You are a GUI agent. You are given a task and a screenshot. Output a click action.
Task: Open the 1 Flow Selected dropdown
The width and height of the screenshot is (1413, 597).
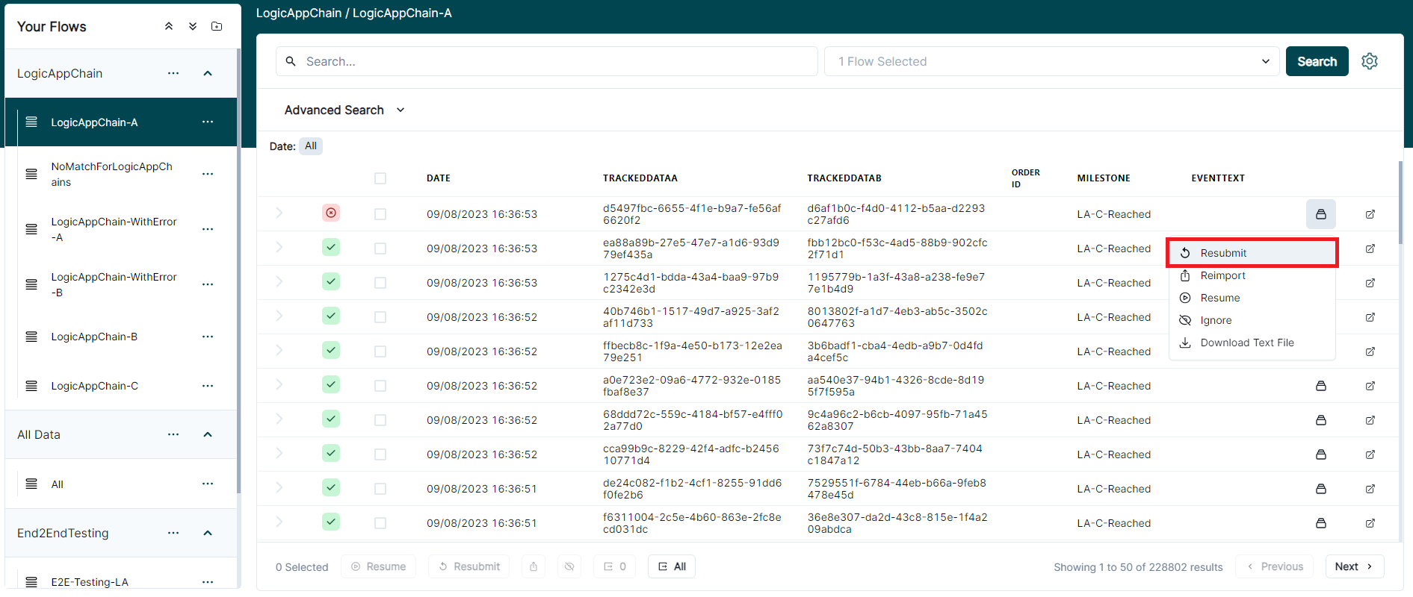point(1051,61)
